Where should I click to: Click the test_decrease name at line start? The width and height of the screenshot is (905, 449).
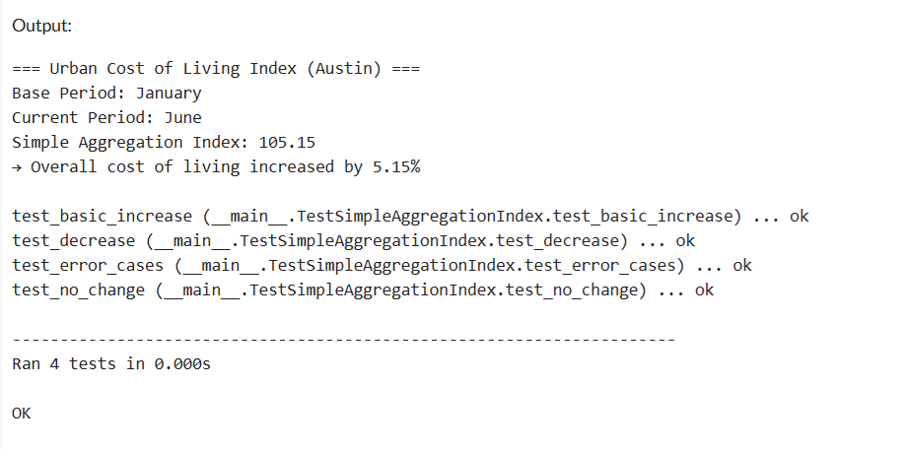(73, 241)
